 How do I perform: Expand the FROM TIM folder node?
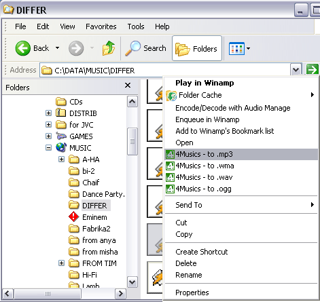pos(61,263)
